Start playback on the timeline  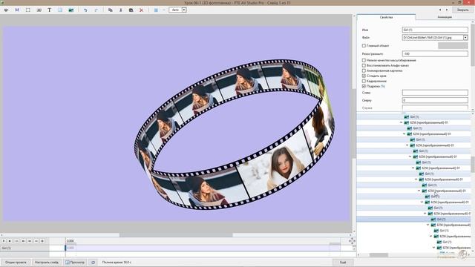point(4,241)
